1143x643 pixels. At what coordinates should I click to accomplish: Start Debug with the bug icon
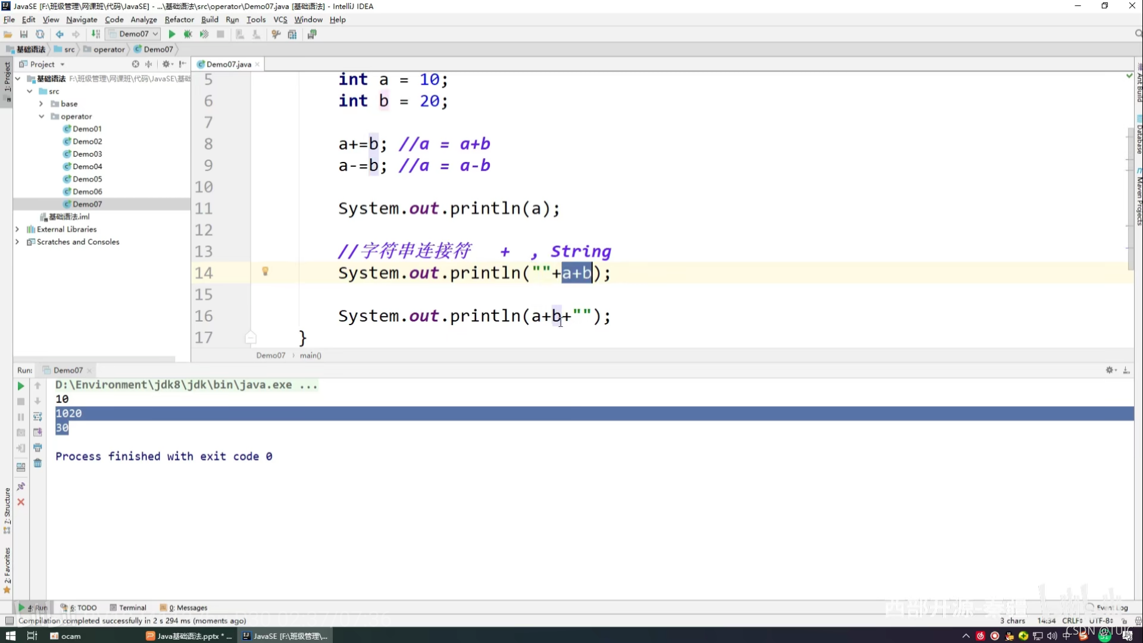pyautogui.click(x=188, y=35)
